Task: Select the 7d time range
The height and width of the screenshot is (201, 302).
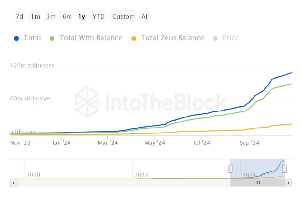Action: pyautogui.click(x=19, y=17)
